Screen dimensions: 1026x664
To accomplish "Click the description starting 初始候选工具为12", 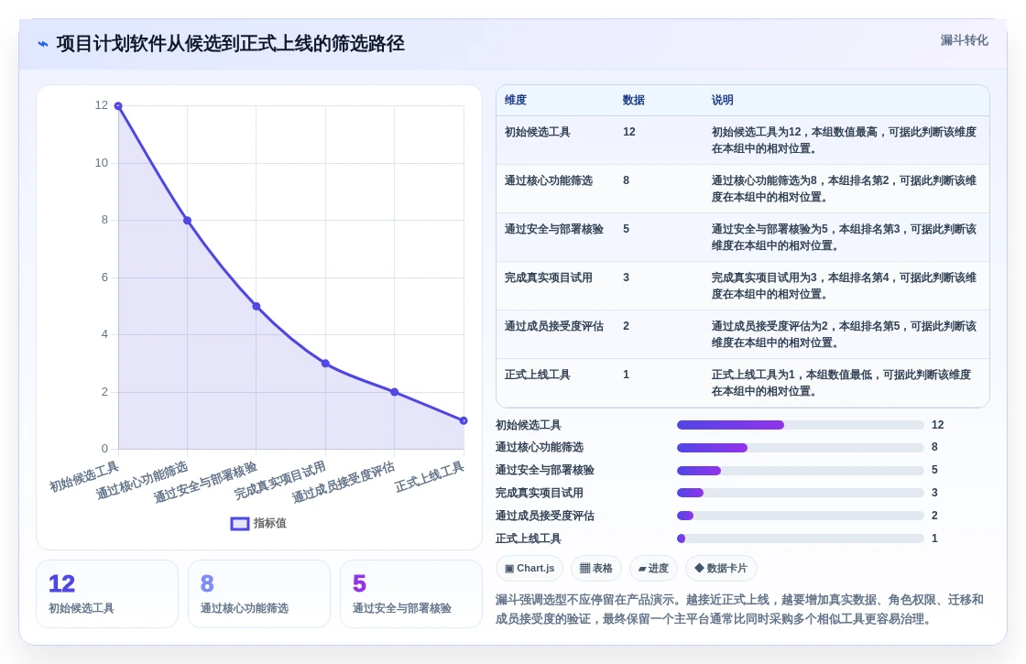I will (x=844, y=140).
